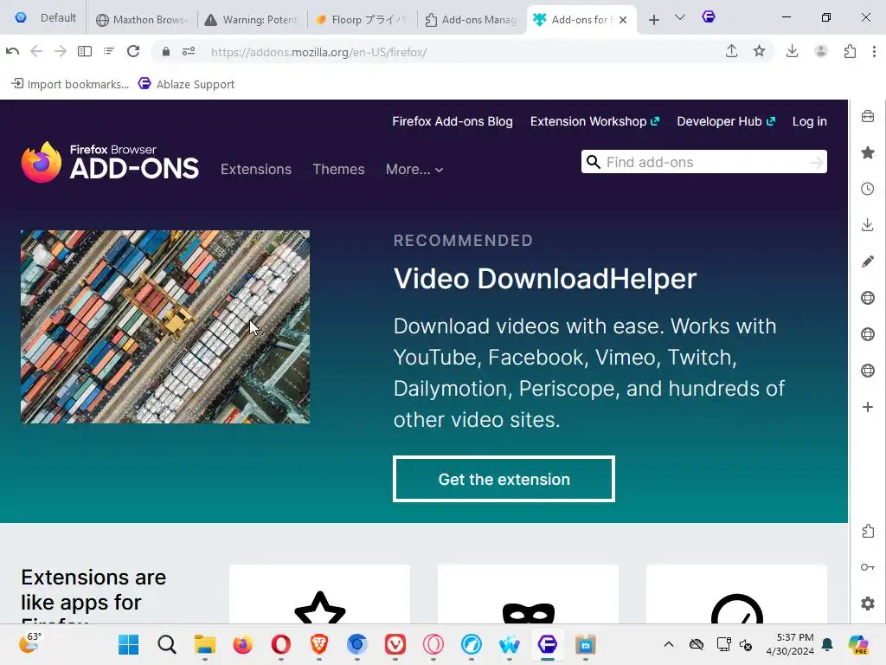Viewport: 886px width, 665px height.
Task: Add a new panel with sidebar plus icon
Action: tap(868, 407)
